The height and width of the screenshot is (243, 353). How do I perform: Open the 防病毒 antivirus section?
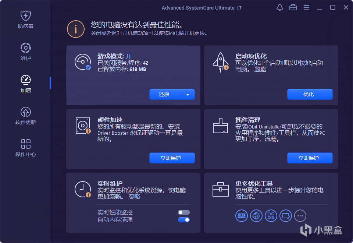[26, 20]
